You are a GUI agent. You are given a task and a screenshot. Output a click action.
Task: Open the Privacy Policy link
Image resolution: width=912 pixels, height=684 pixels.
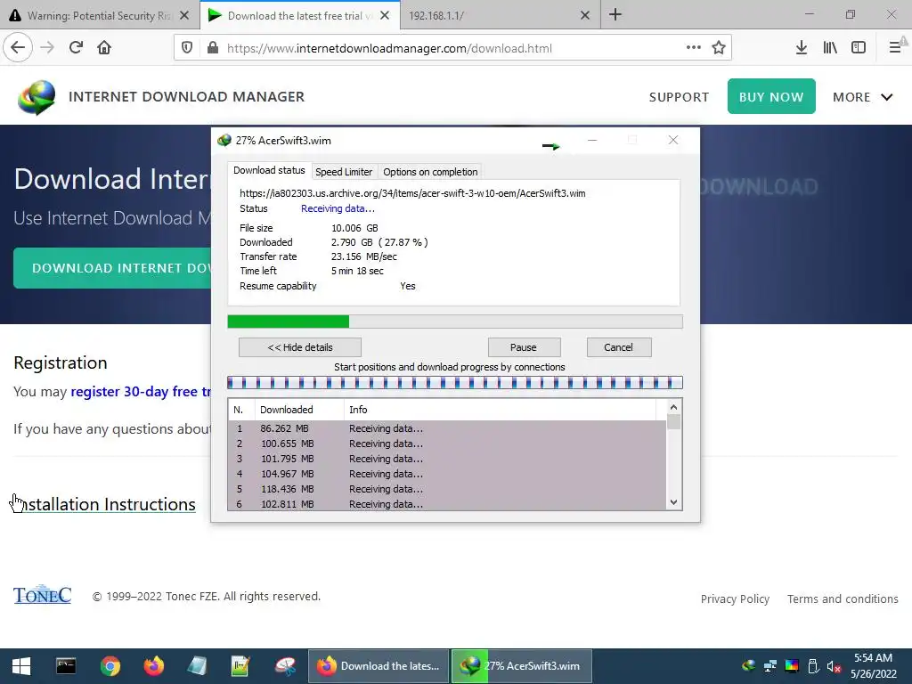click(x=735, y=599)
